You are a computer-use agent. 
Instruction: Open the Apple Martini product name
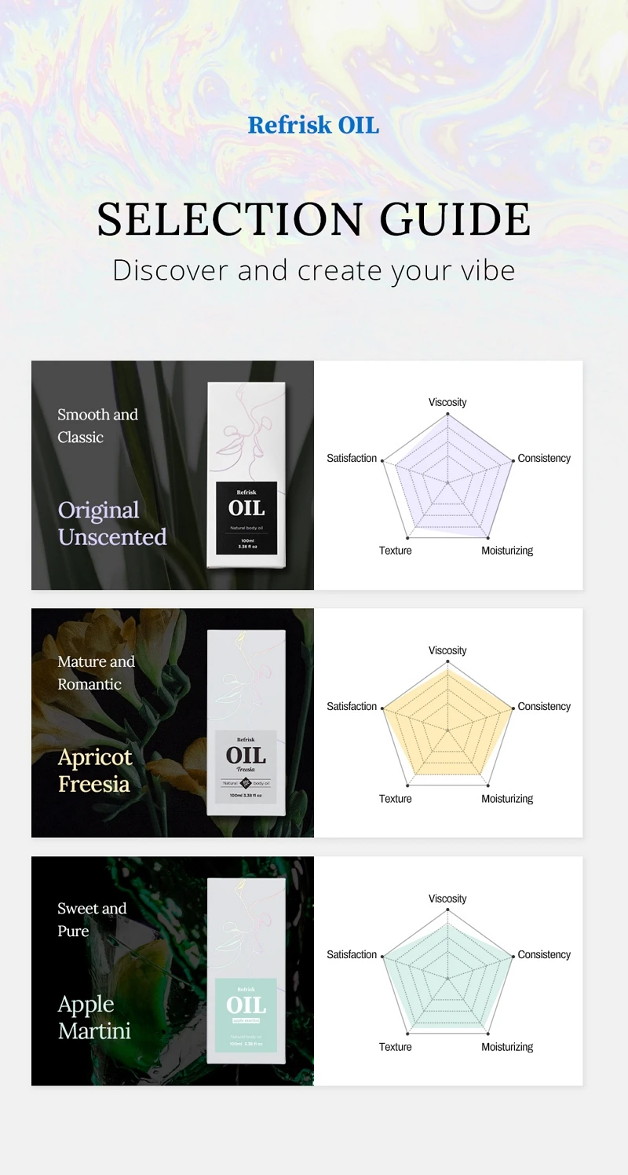(94, 1017)
